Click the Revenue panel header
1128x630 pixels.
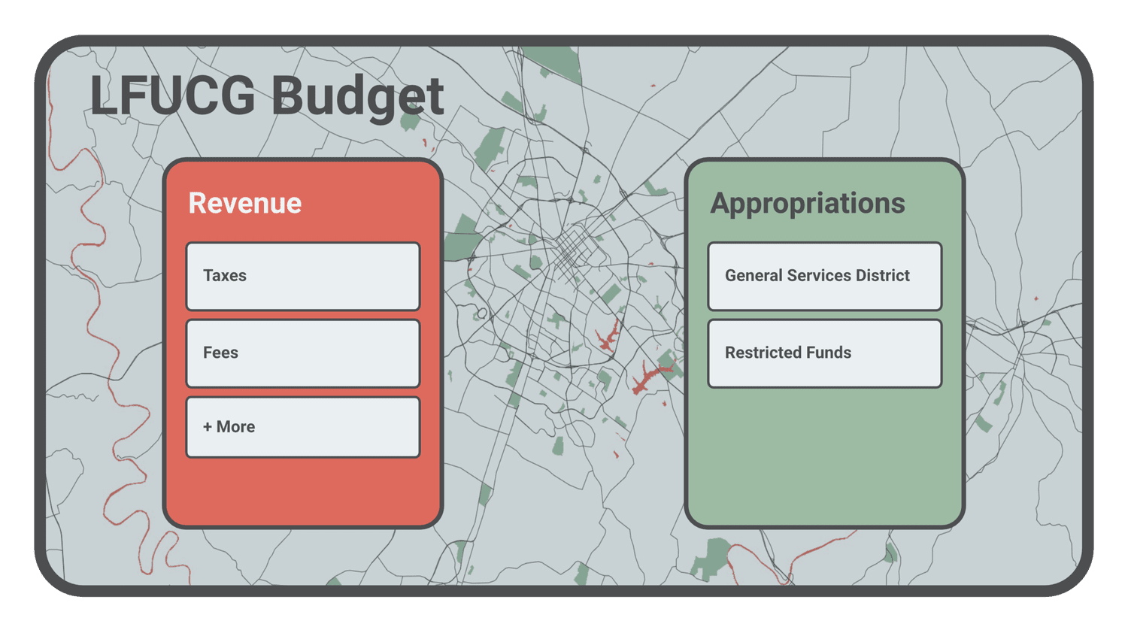(x=244, y=202)
